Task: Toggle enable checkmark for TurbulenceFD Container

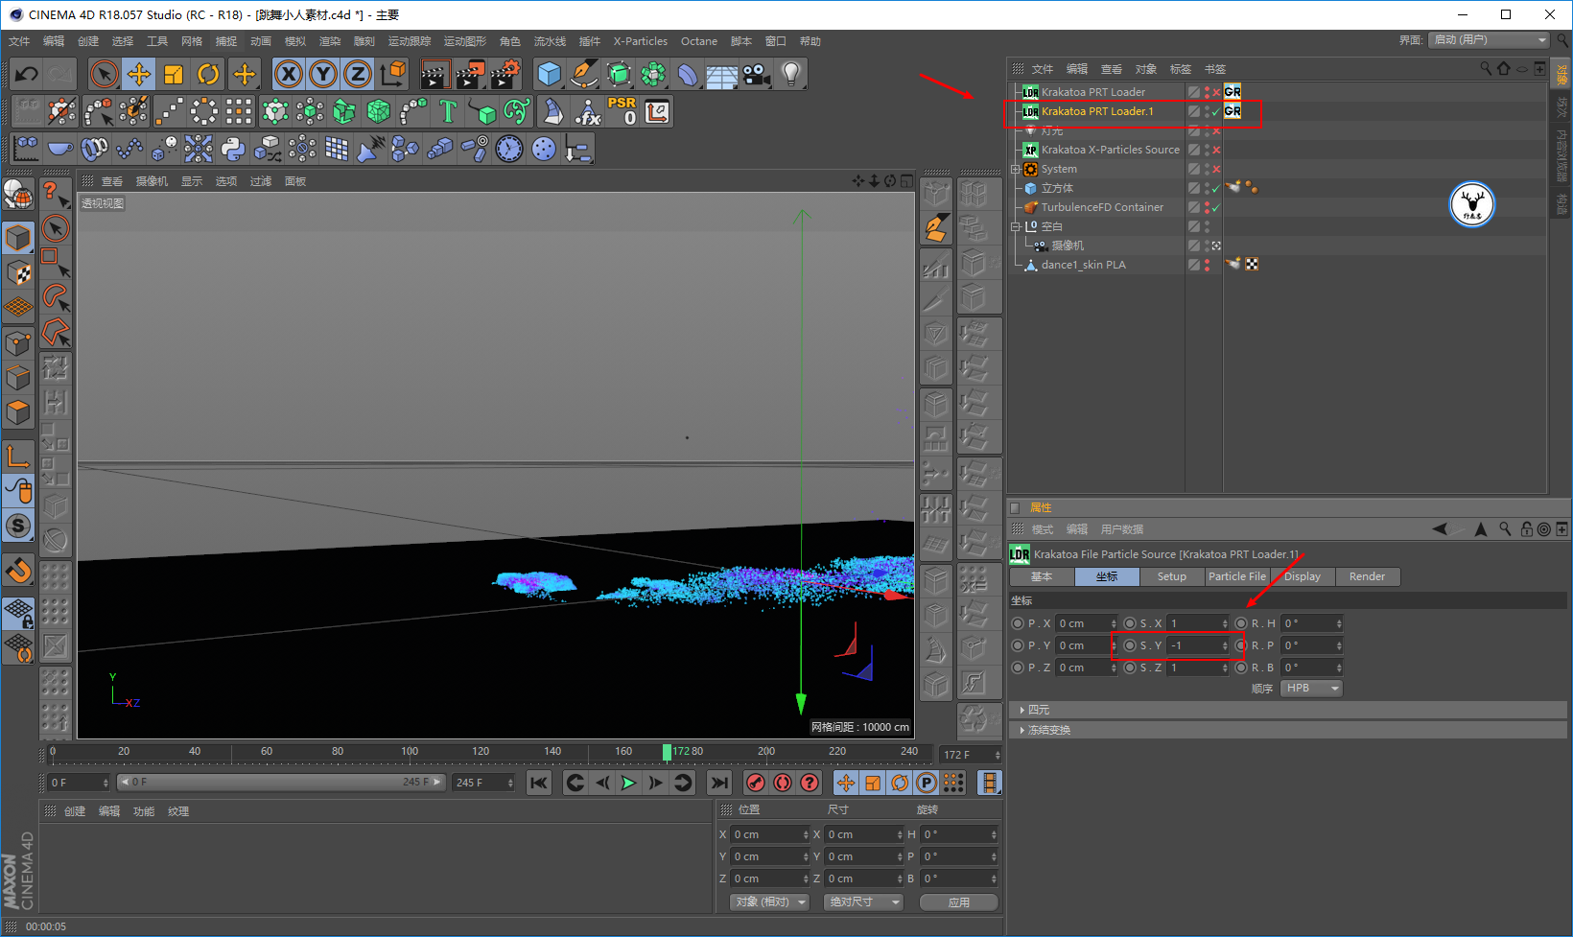Action: [1216, 207]
